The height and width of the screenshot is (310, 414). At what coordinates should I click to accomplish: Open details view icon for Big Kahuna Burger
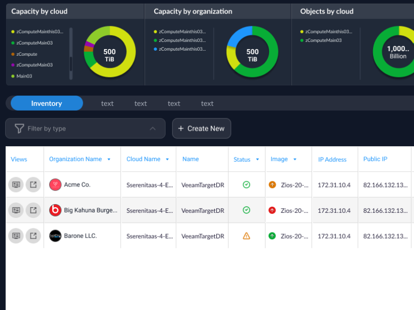pyautogui.click(x=16, y=210)
